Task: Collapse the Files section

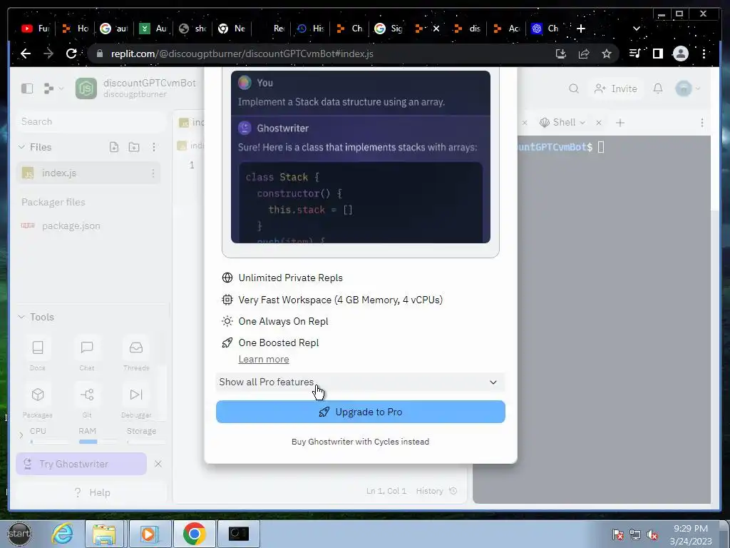Action: point(21,147)
